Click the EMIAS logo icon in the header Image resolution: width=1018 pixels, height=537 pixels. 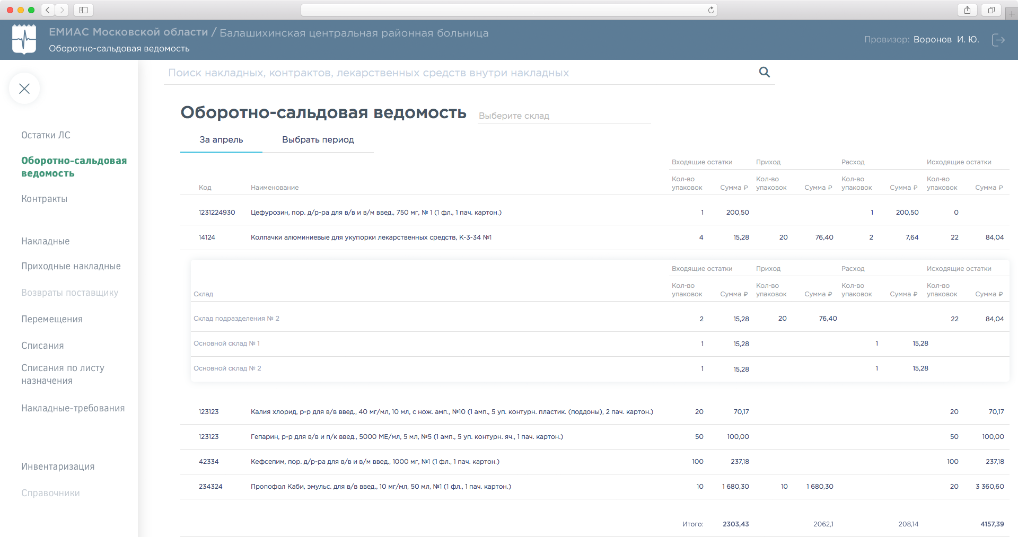pos(24,39)
